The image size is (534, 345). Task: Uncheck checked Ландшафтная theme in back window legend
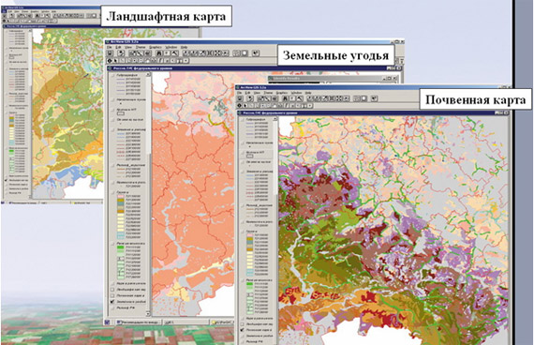7,180
